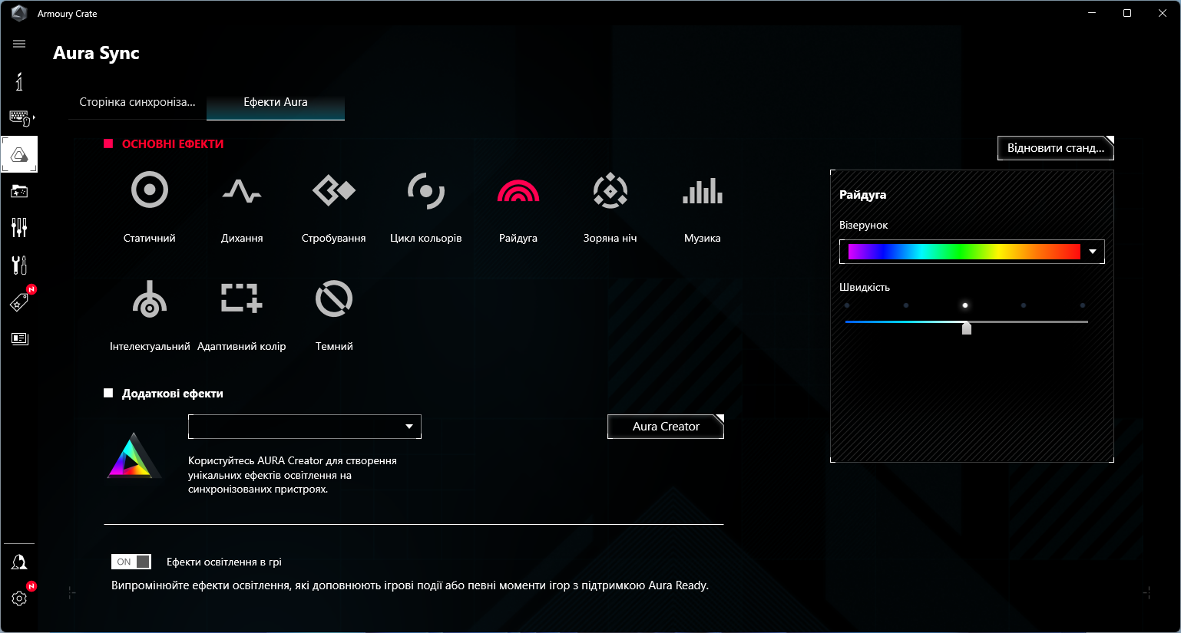
Task: Choose the Інтелектуальний smart effect
Action: coord(150,298)
